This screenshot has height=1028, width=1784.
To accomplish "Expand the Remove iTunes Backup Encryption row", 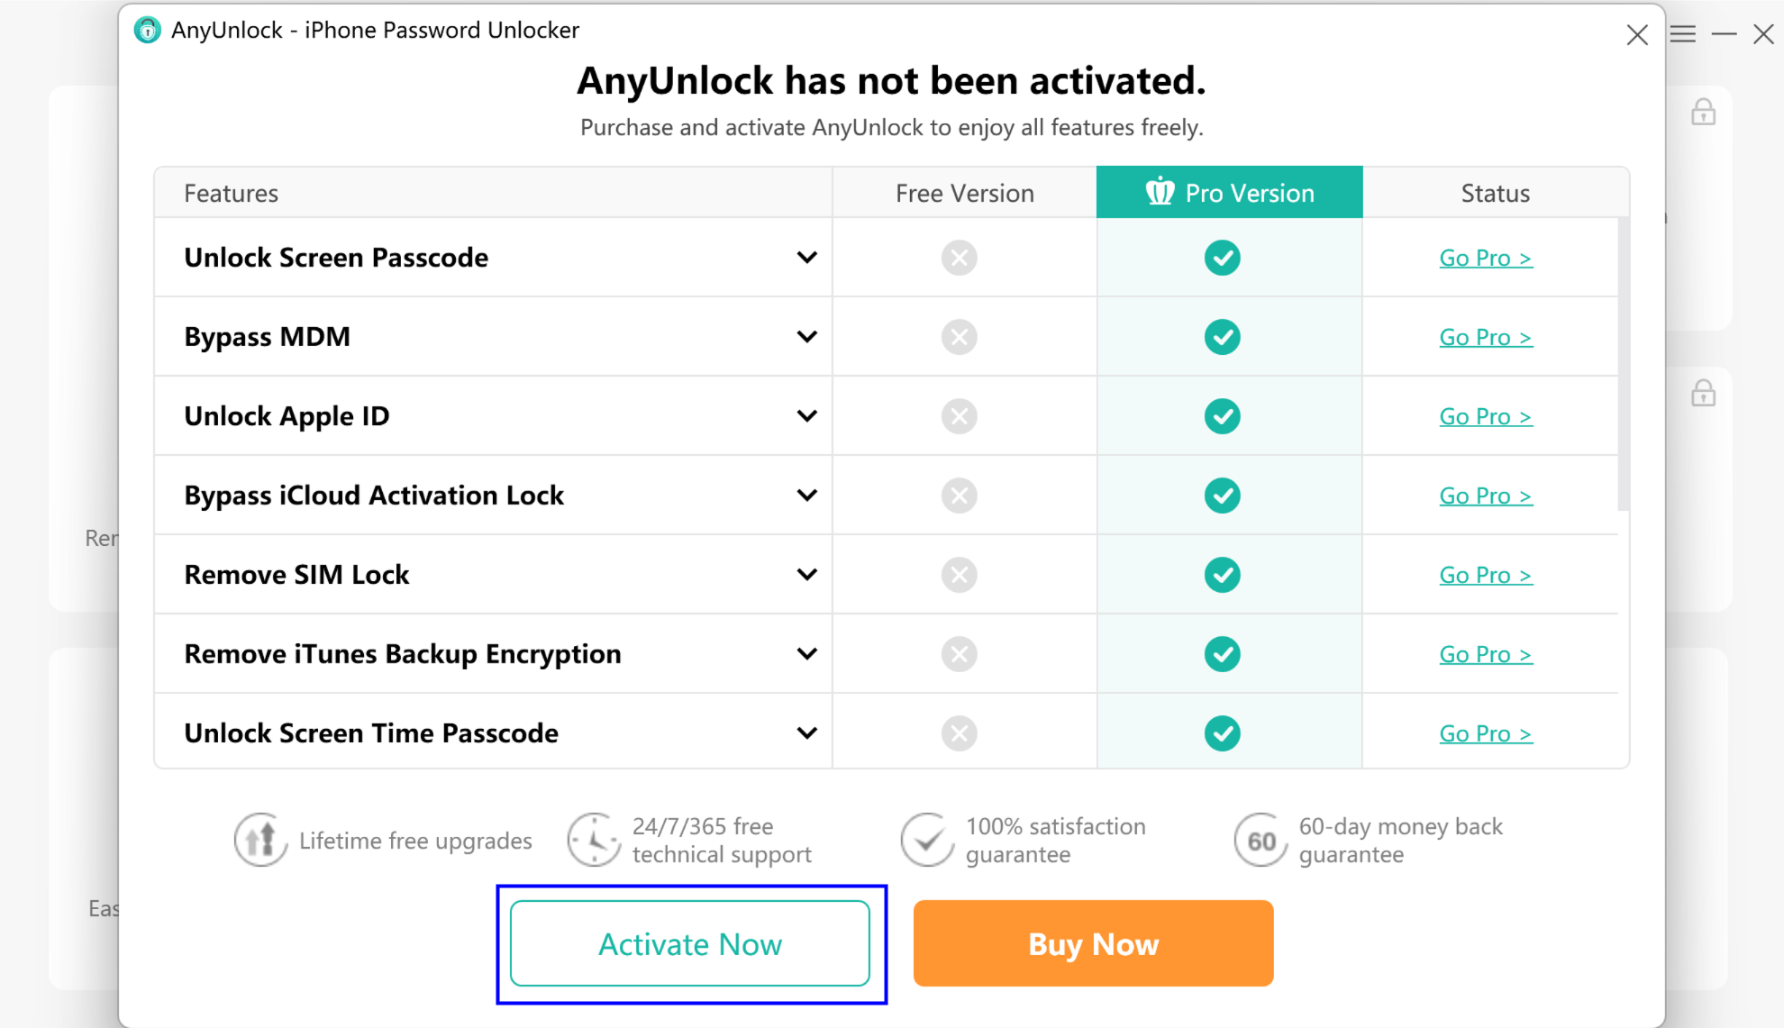I will (x=807, y=654).
